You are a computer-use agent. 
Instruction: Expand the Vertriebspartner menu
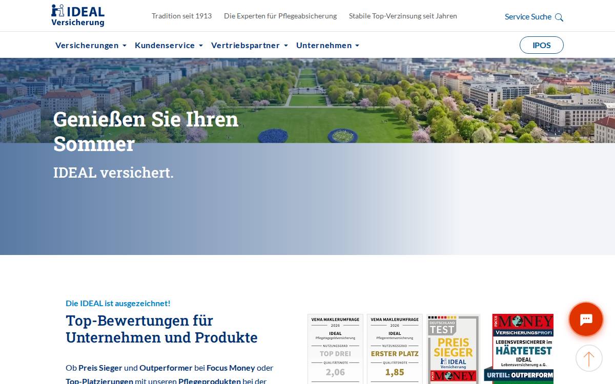tap(250, 45)
